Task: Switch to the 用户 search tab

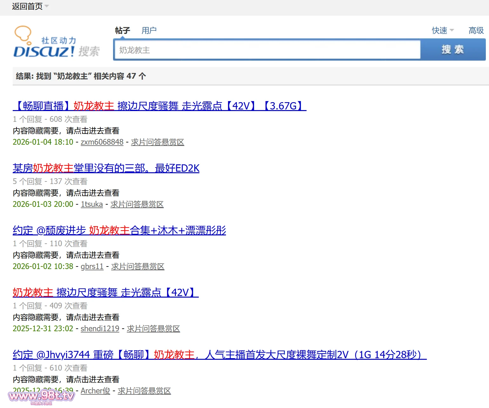Action: point(149,30)
